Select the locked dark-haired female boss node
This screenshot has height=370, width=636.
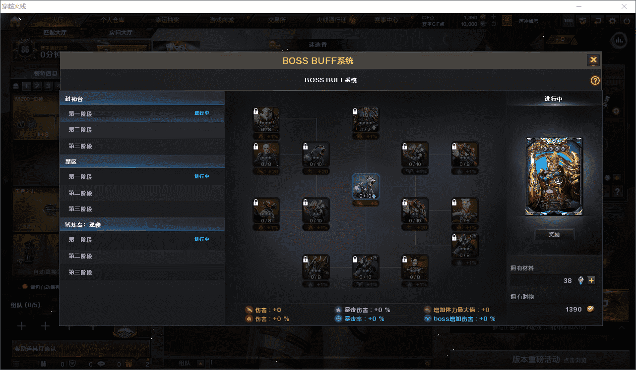point(416,267)
